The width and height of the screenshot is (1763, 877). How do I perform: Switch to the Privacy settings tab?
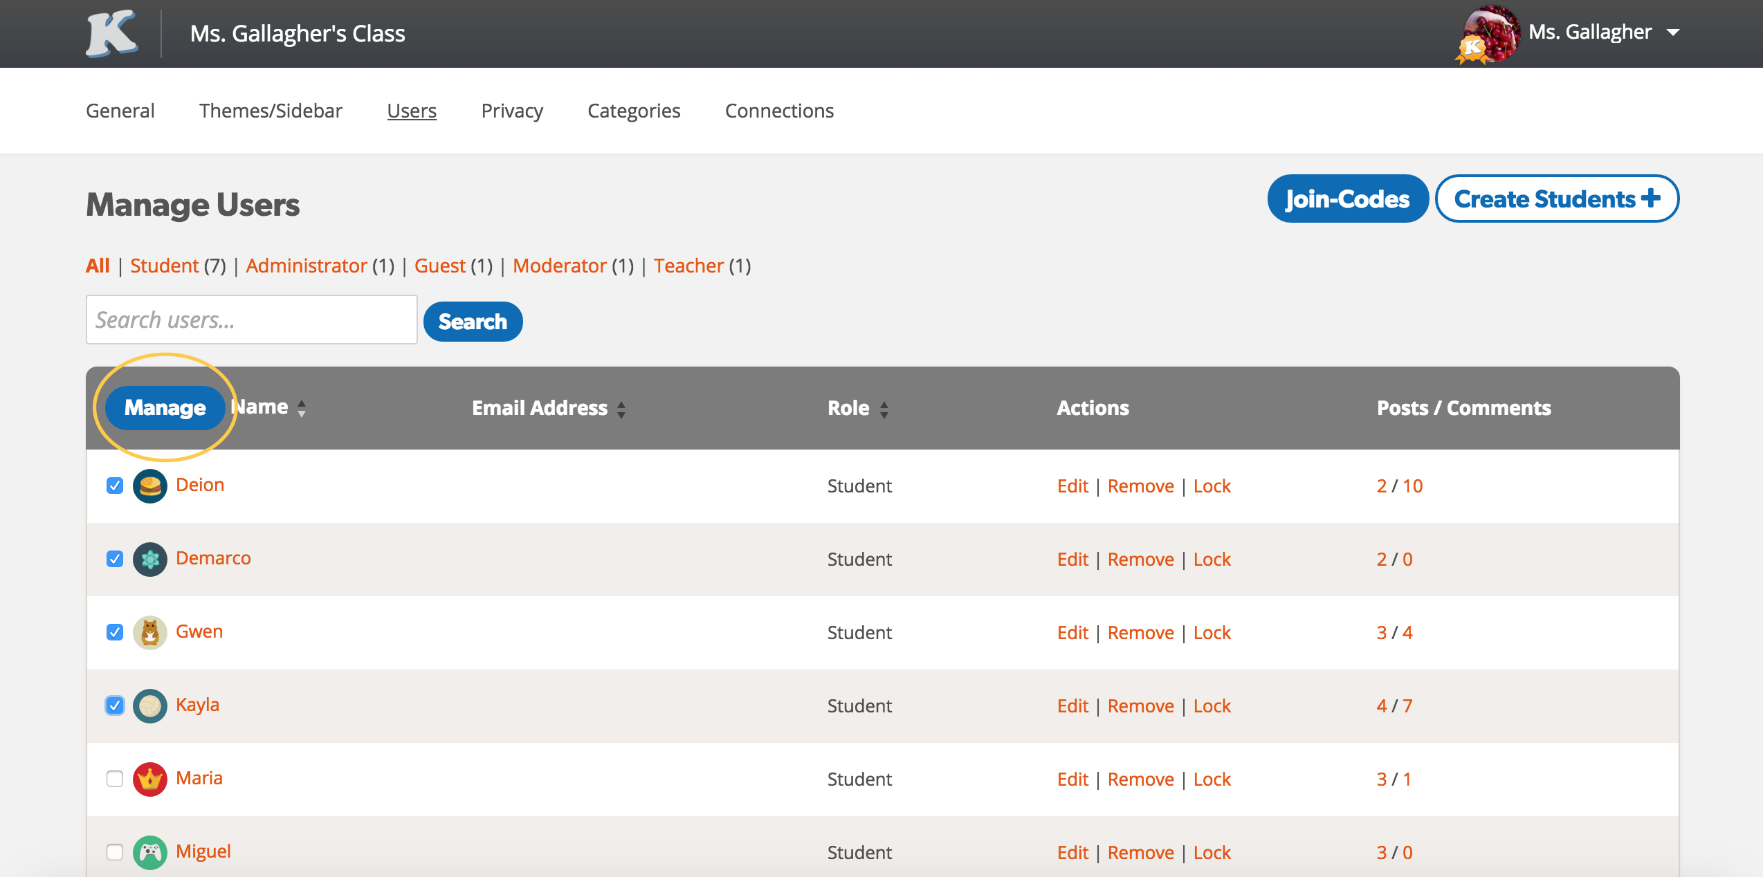tap(512, 111)
